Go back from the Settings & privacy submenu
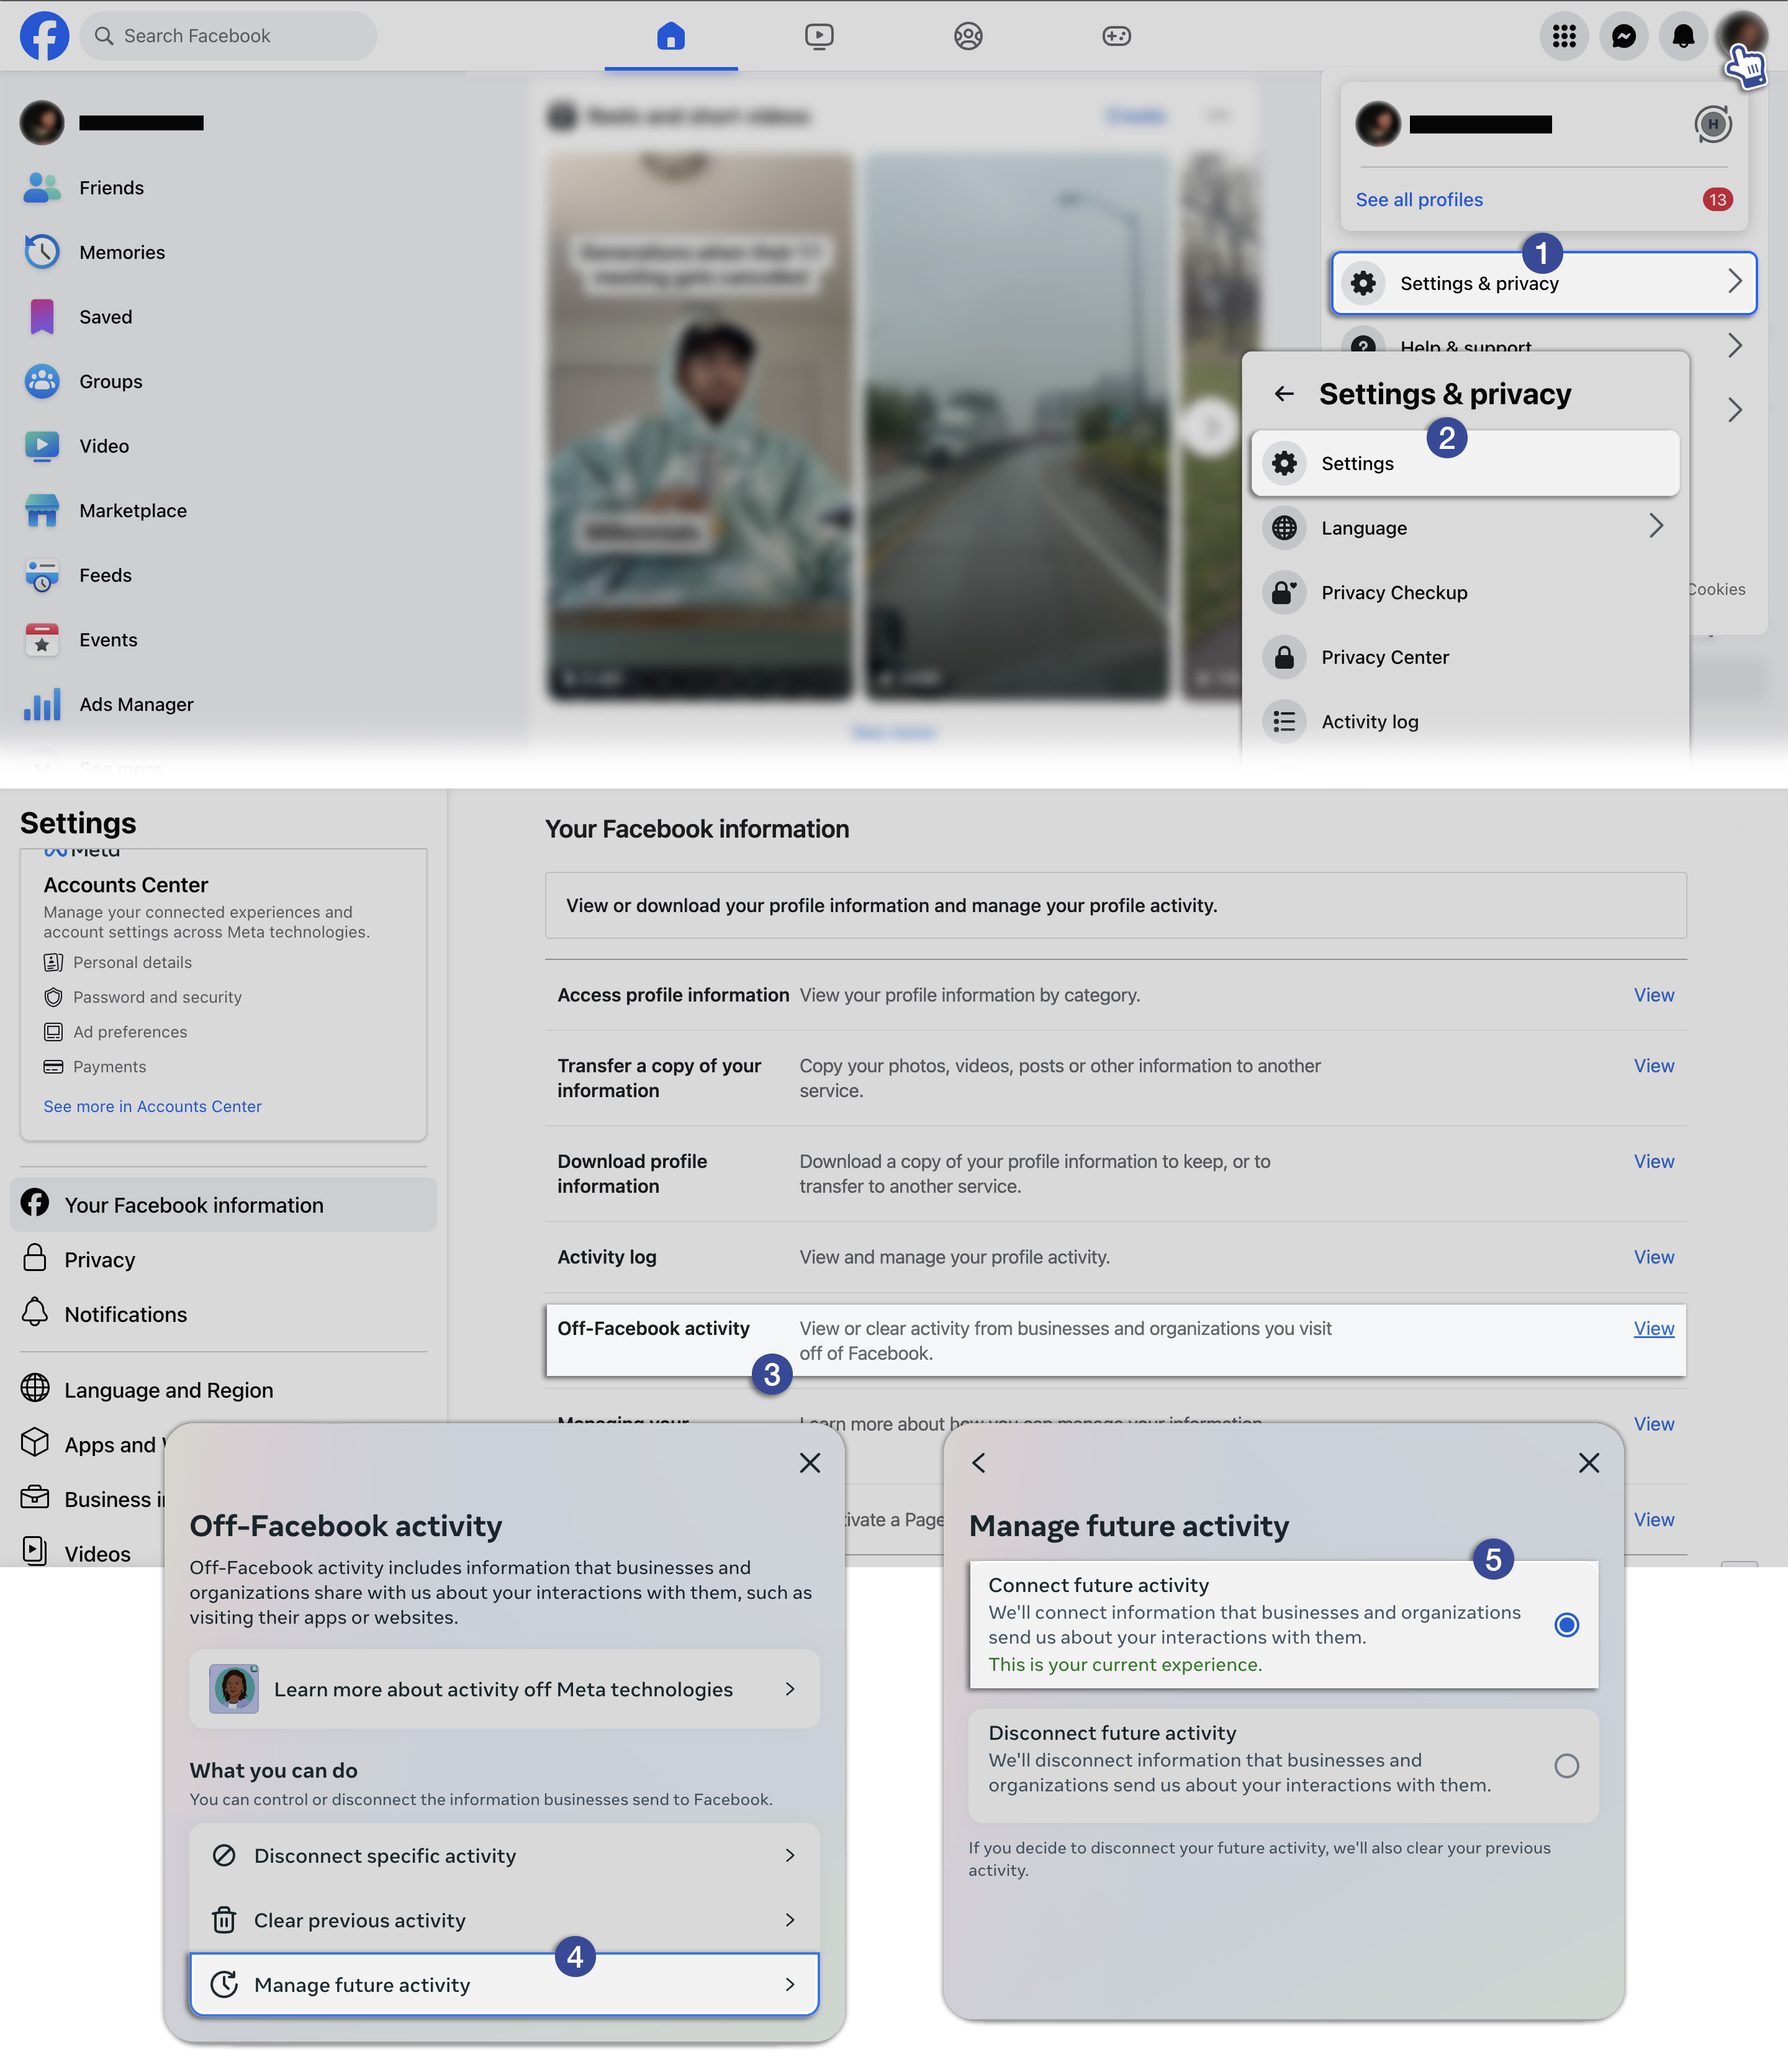 1284,394
